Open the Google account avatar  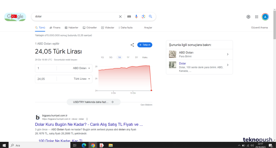click(265, 17)
